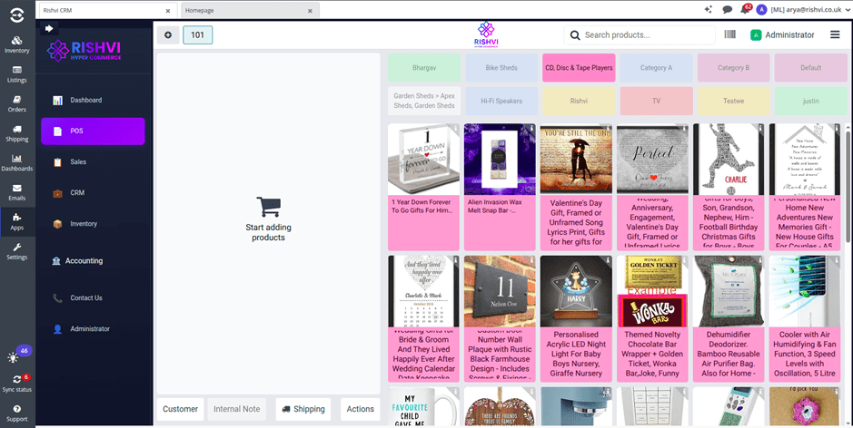Open the Shipping truck icon in sidebar

16,133
